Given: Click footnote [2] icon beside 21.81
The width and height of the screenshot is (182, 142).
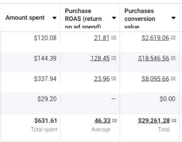Looking at the screenshot, I should click(x=114, y=38).
